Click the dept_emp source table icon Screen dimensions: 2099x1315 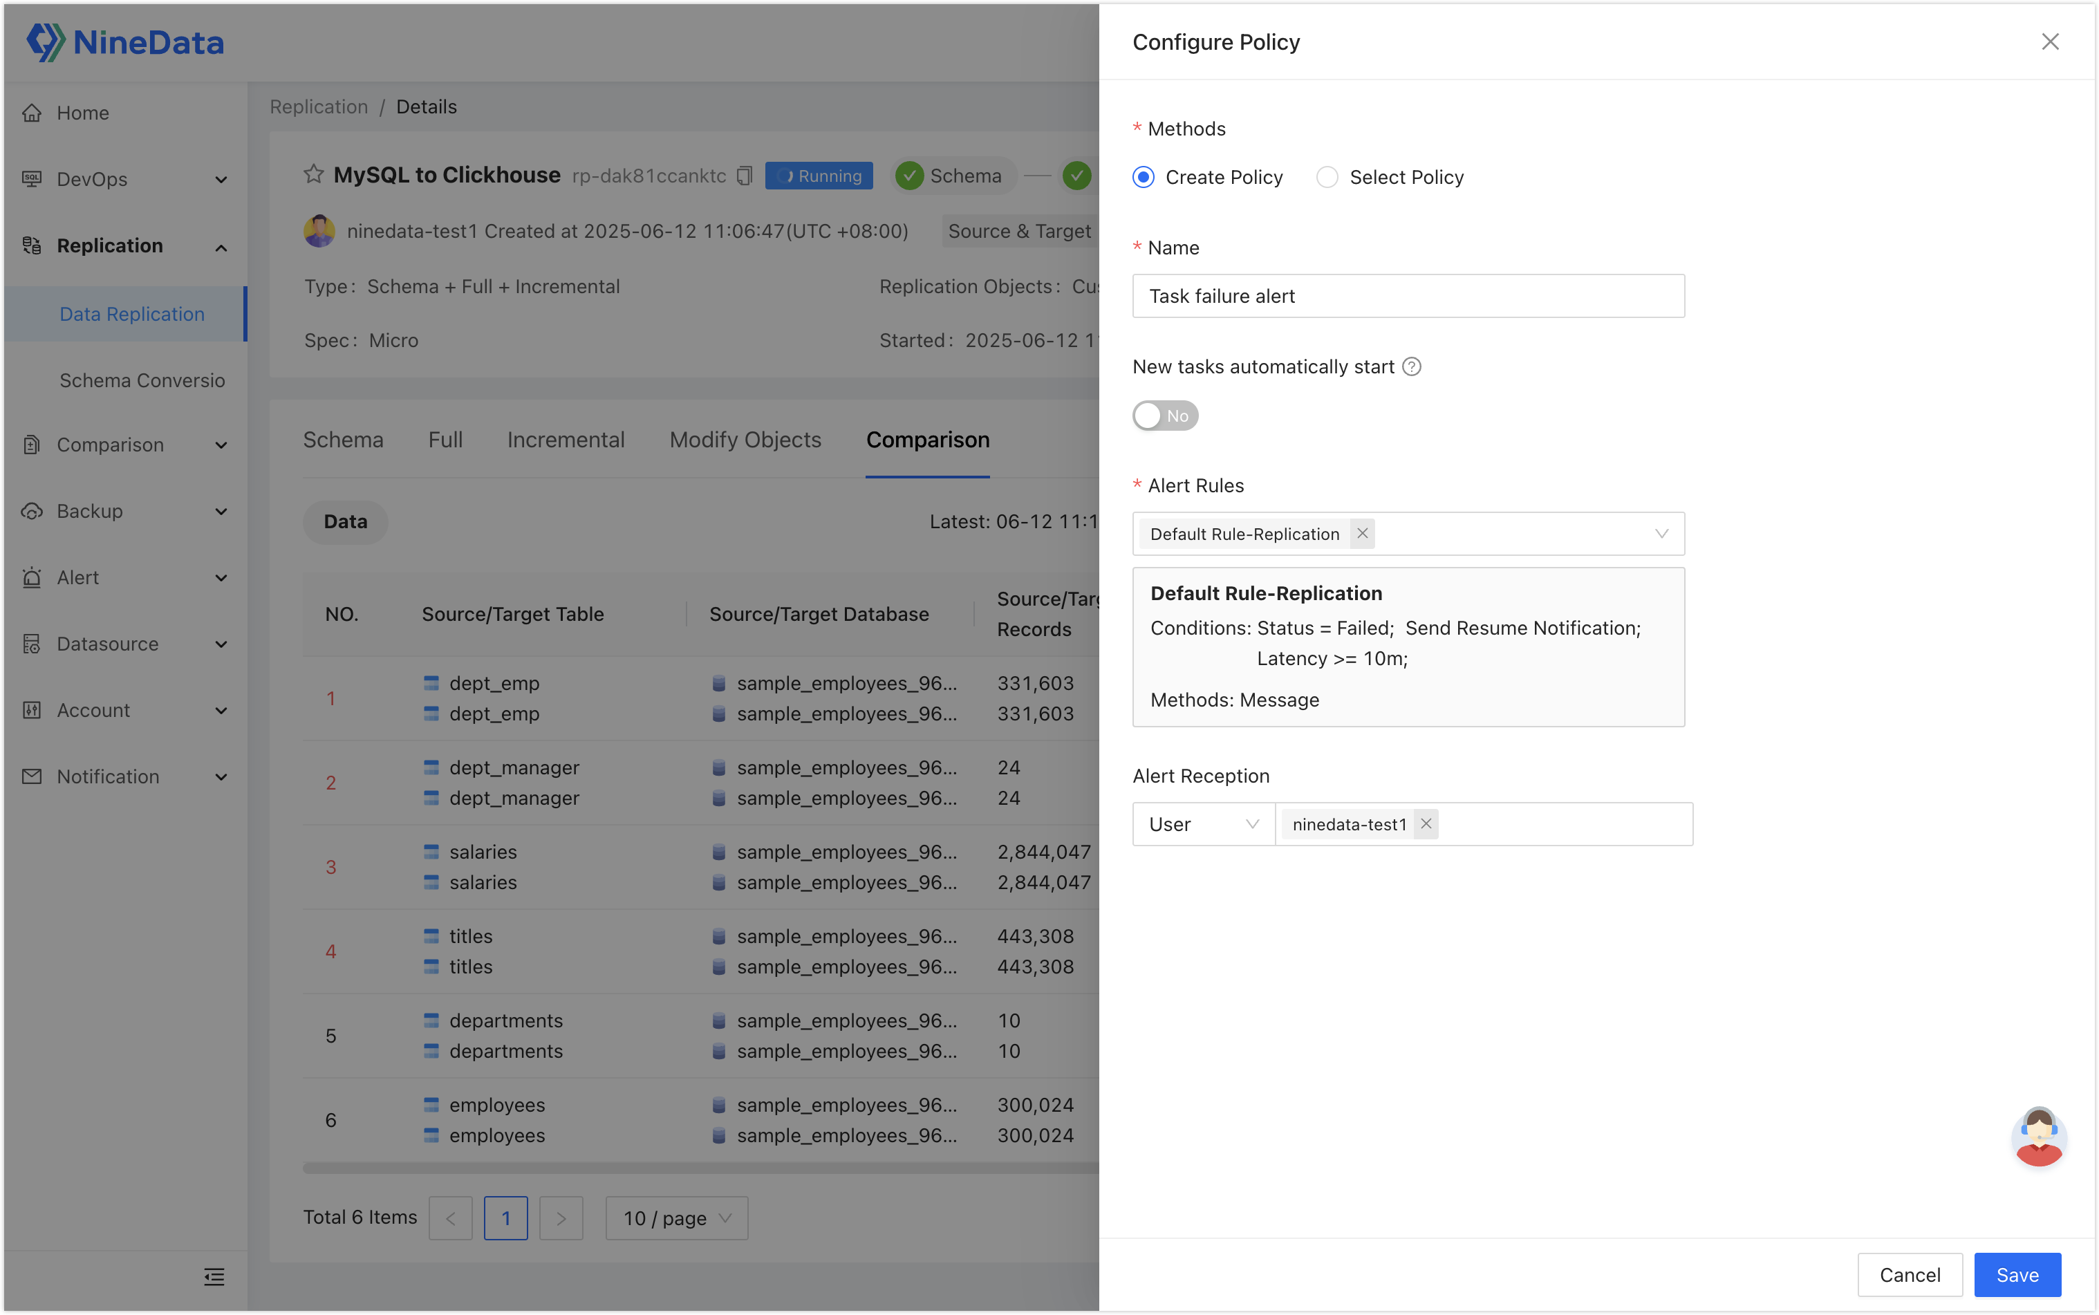(431, 684)
